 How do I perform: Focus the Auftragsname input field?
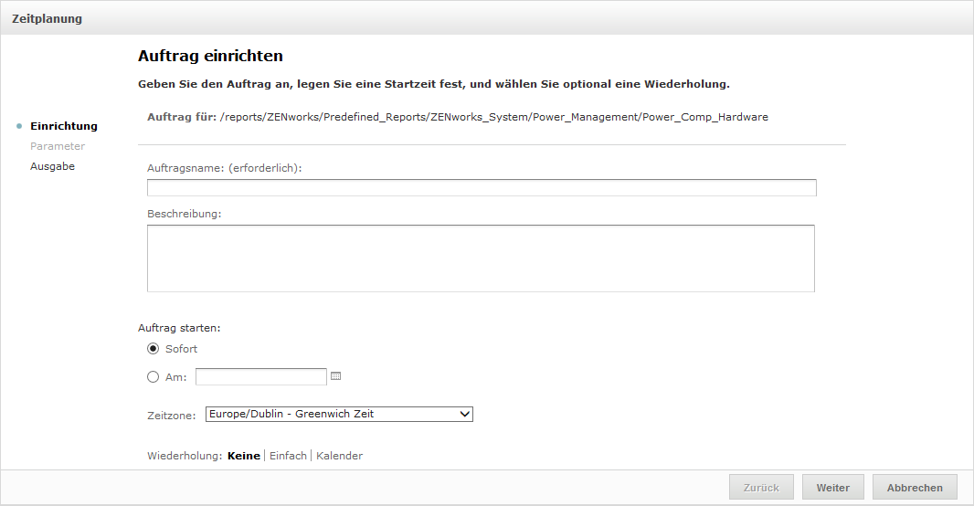point(482,187)
